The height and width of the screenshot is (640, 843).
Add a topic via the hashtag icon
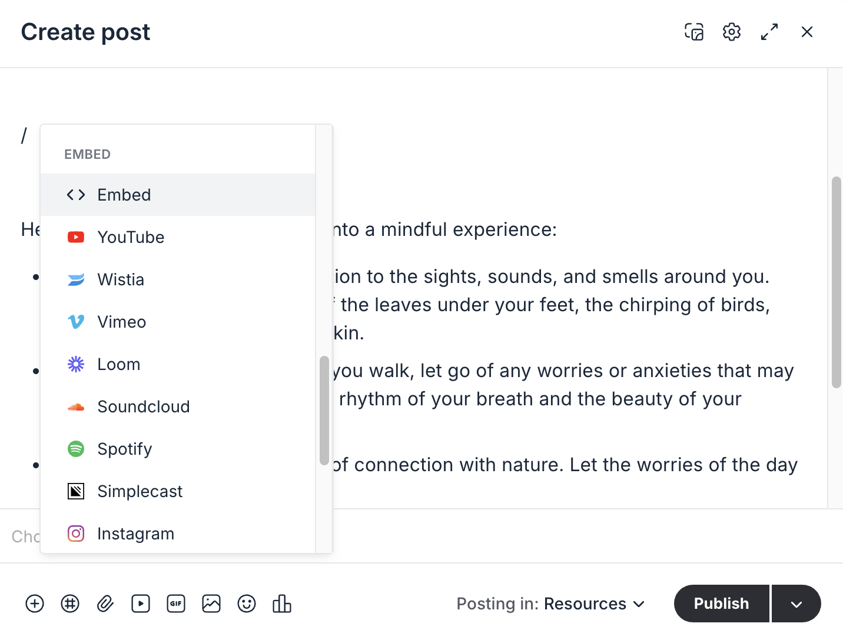(x=70, y=604)
